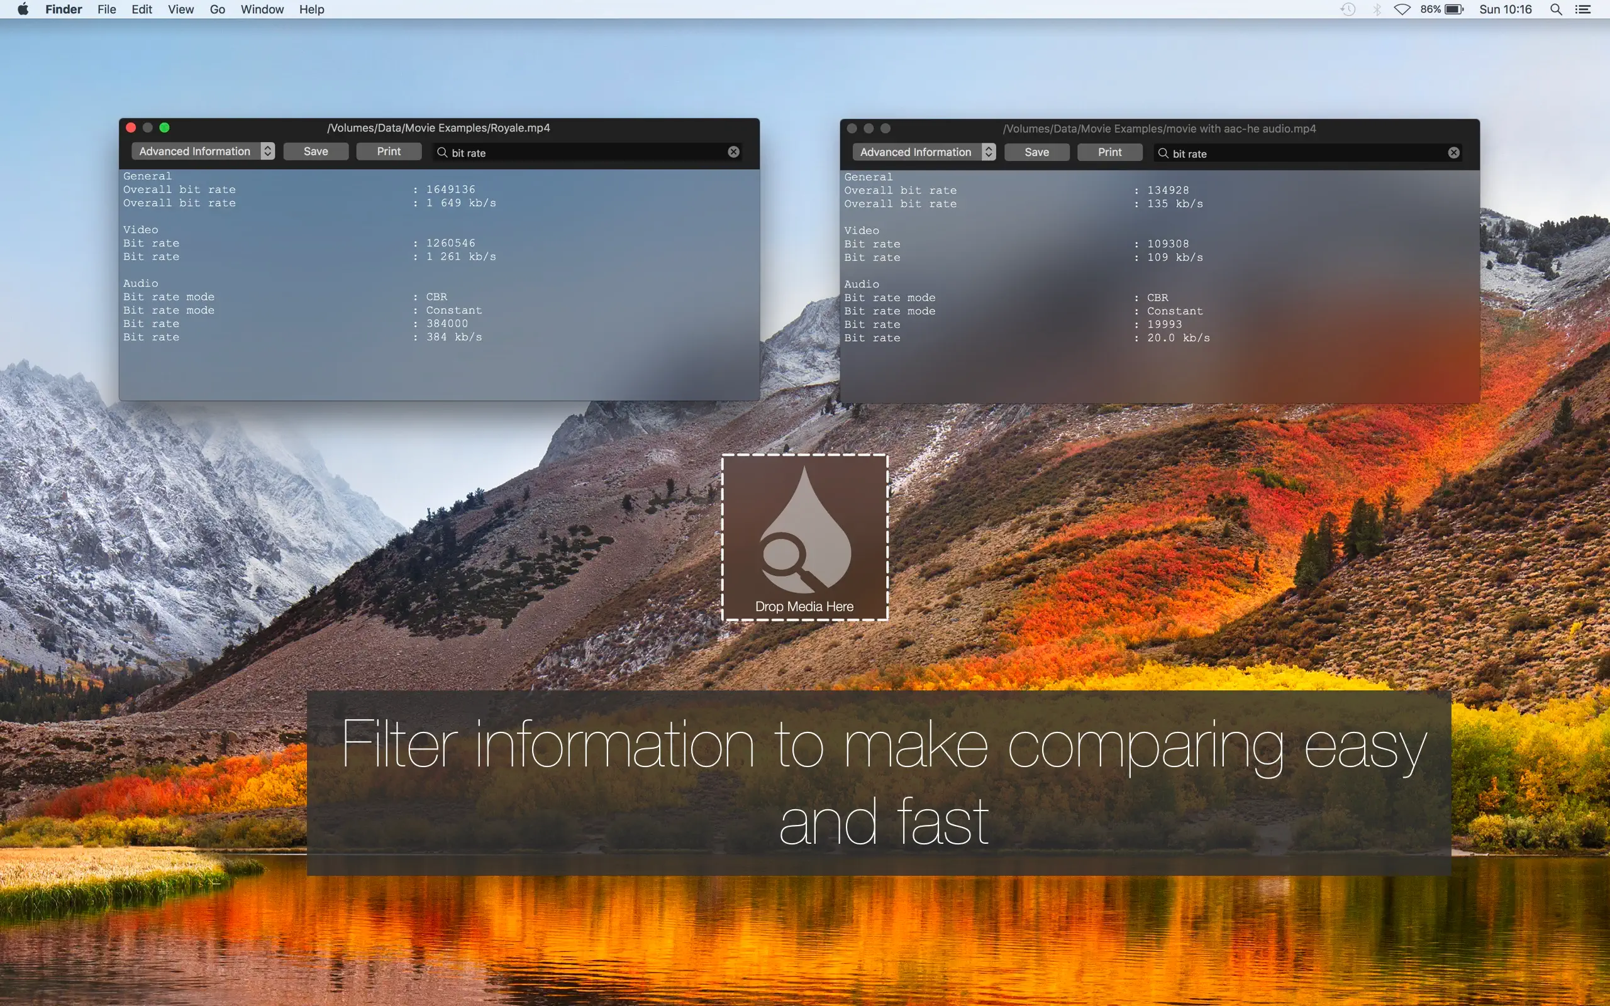1610x1006 pixels.
Task: Open Notification Center list icon
Action: 1584,9
